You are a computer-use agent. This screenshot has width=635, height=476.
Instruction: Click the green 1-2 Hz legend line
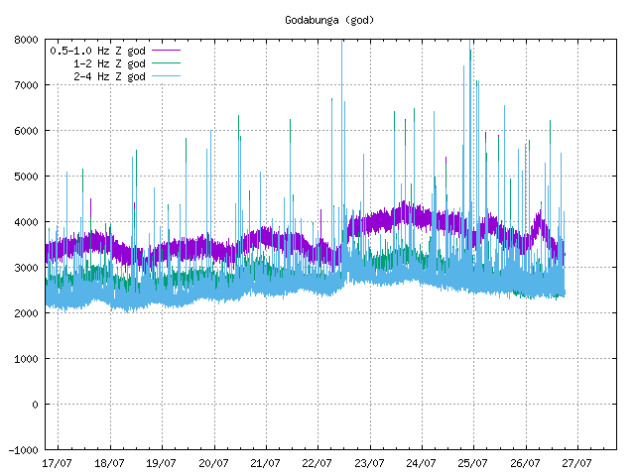[x=166, y=63]
